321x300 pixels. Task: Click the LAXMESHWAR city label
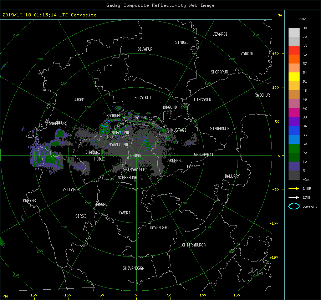click(x=126, y=178)
